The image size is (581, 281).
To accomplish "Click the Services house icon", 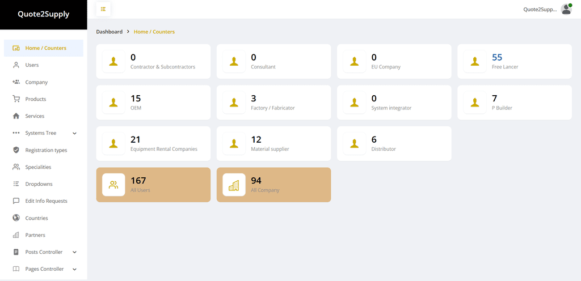I will click(16, 116).
